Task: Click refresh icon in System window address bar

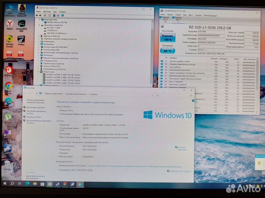Action: (x=158, y=95)
